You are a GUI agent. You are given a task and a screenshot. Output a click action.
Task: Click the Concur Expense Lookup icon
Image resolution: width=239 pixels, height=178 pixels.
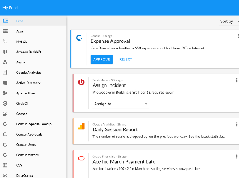[x=5, y=124]
